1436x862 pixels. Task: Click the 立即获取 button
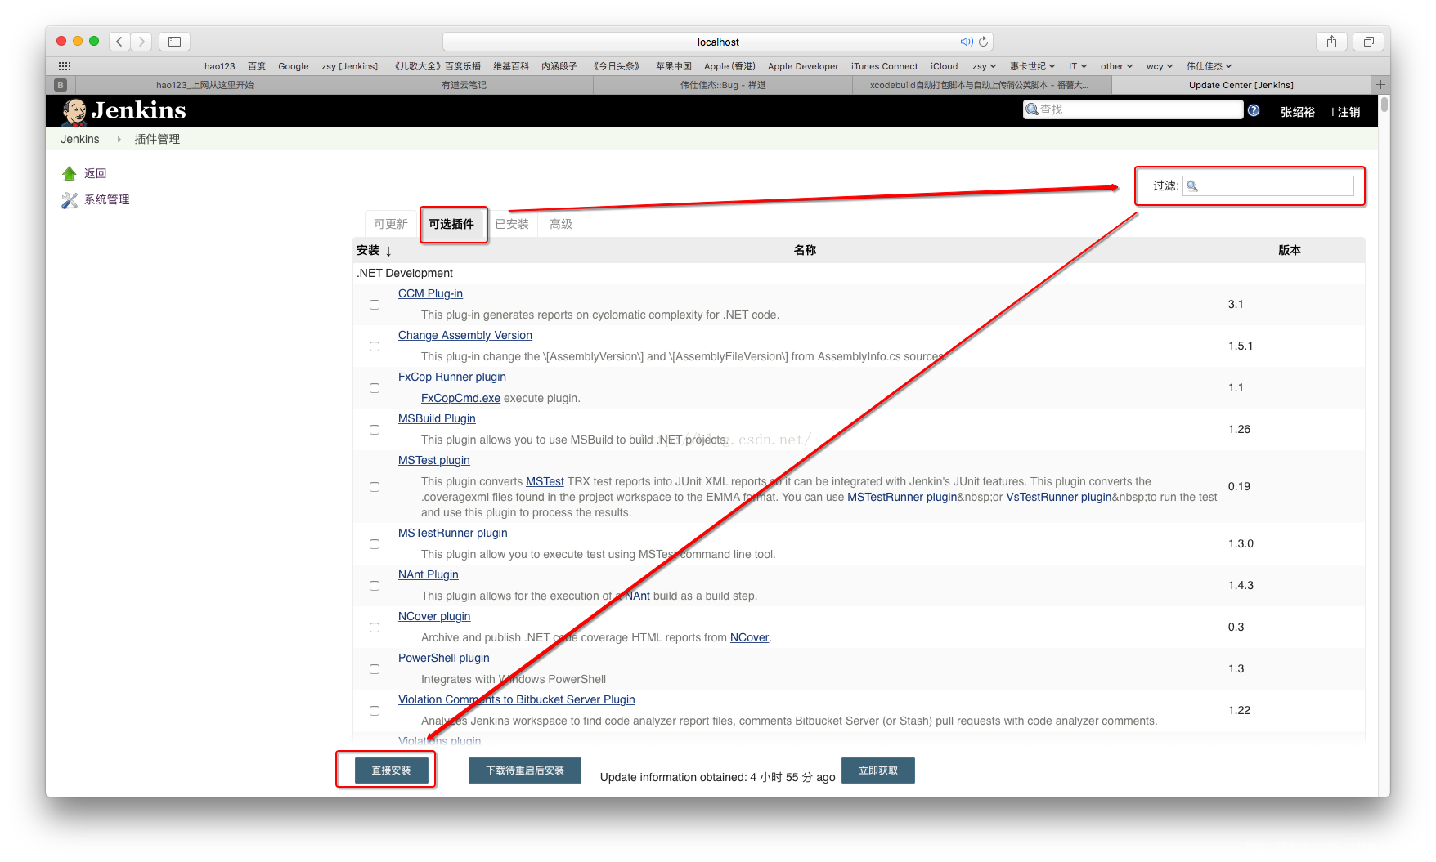(x=878, y=770)
